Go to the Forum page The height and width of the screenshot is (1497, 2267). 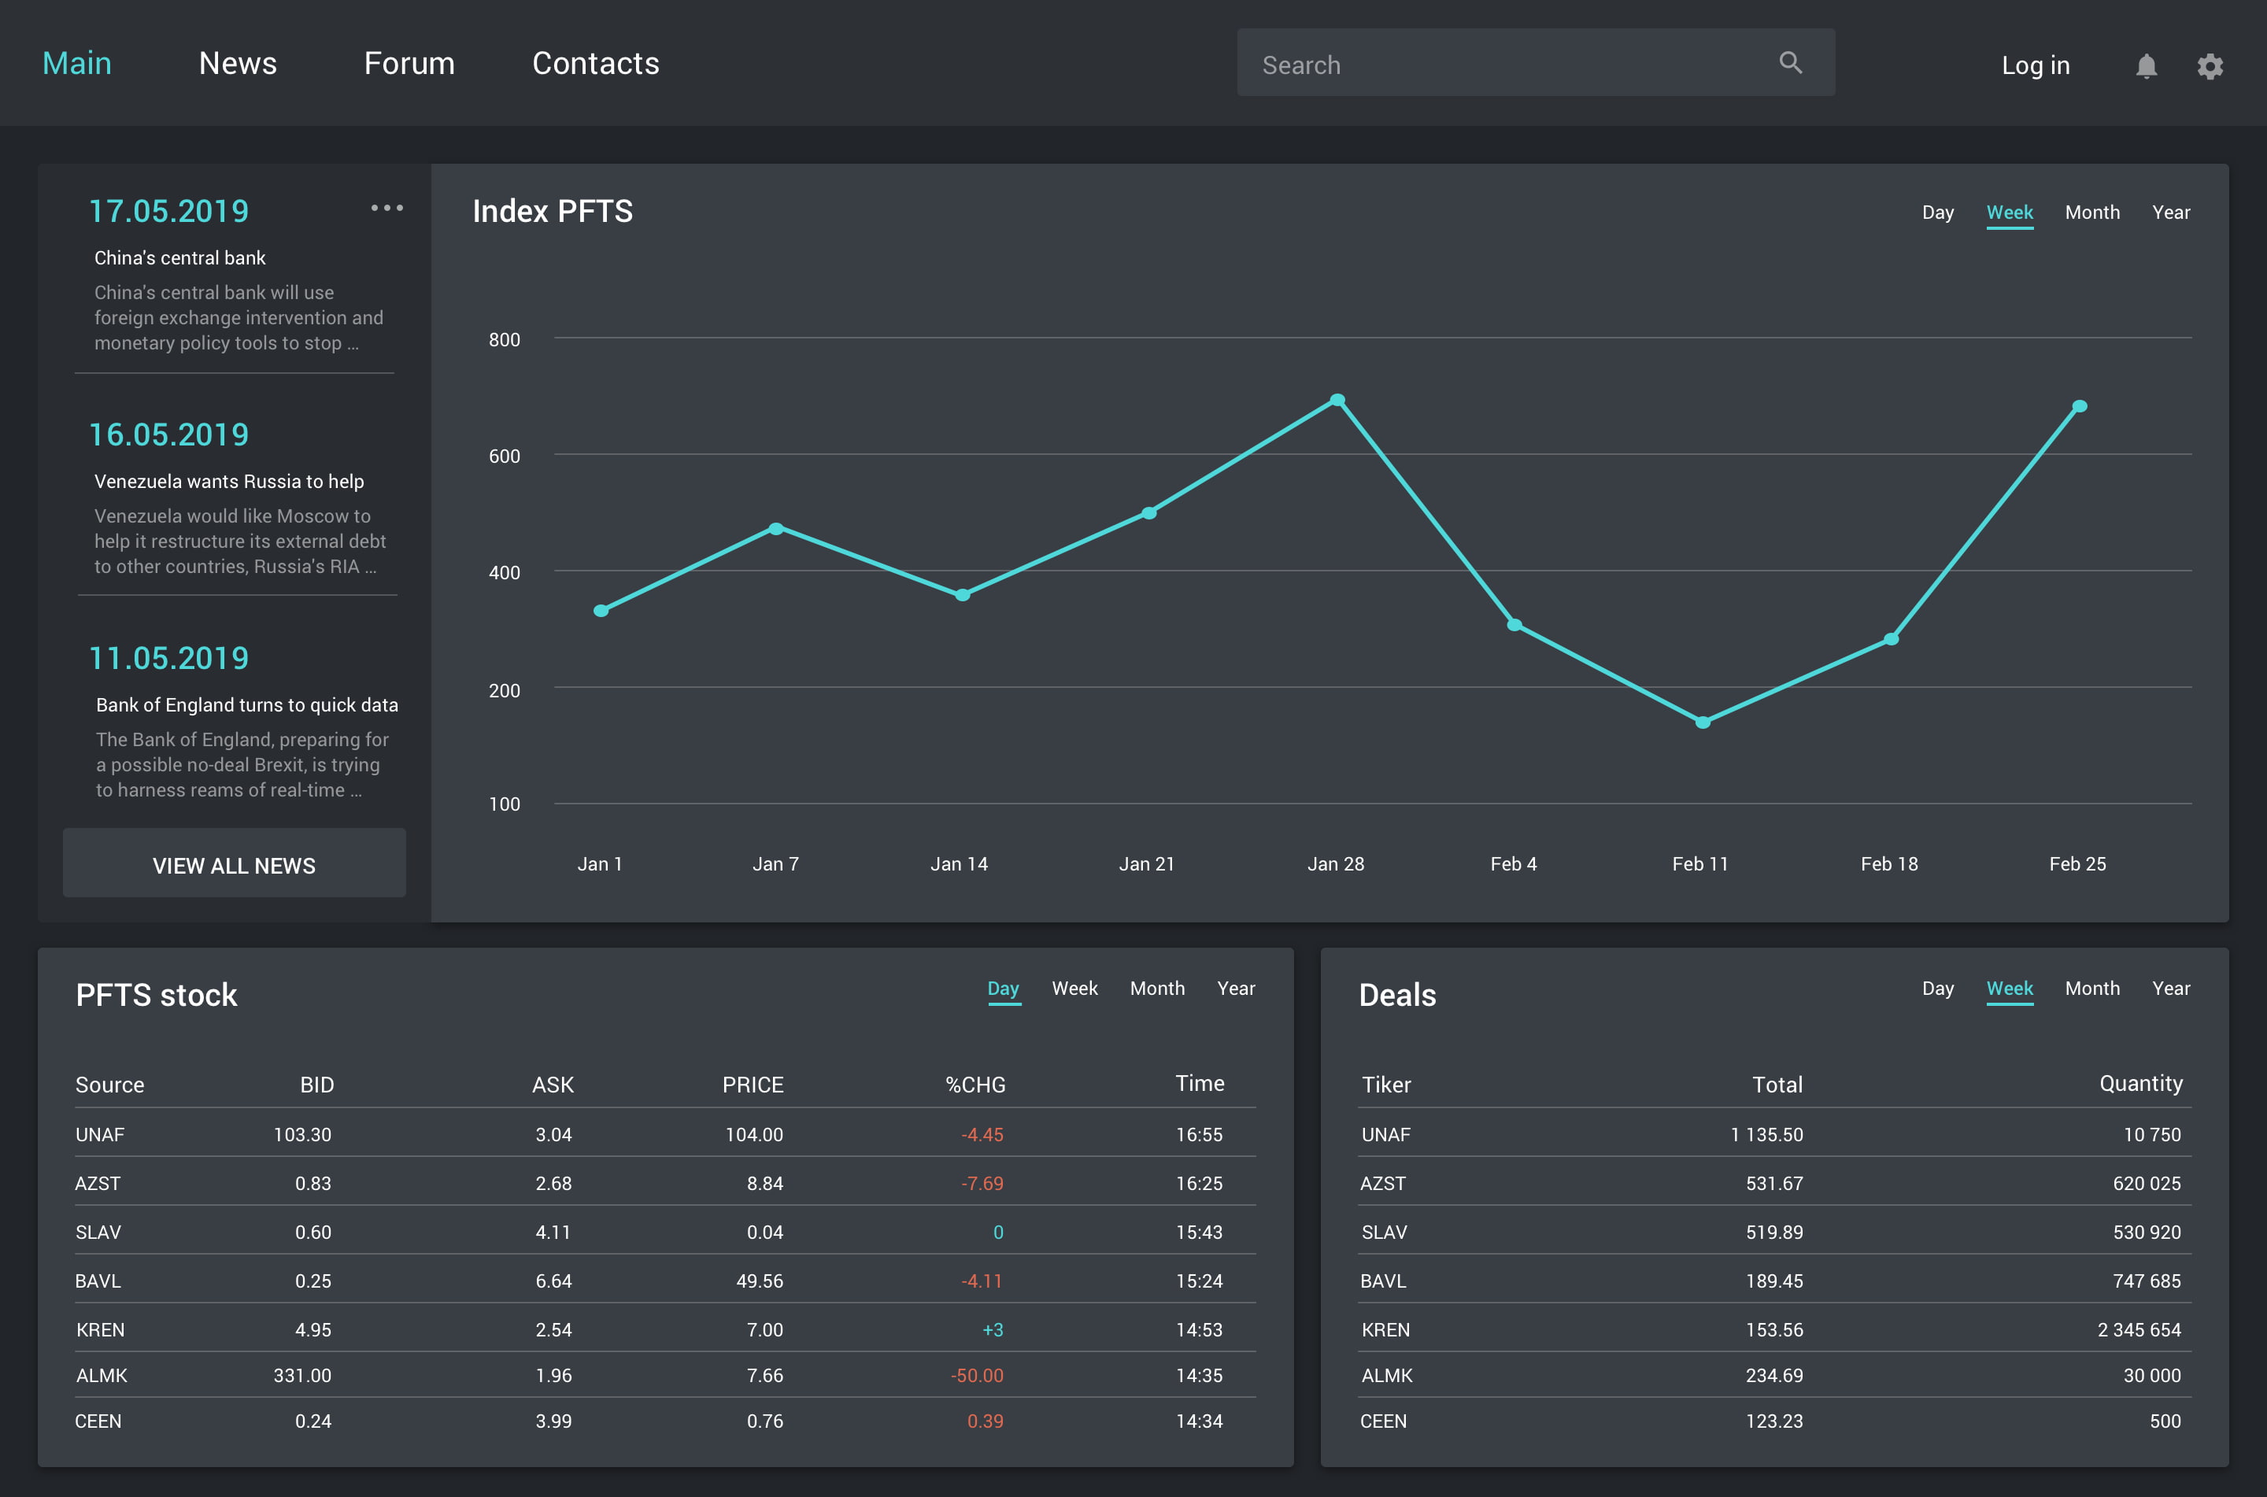click(x=409, y=63)
